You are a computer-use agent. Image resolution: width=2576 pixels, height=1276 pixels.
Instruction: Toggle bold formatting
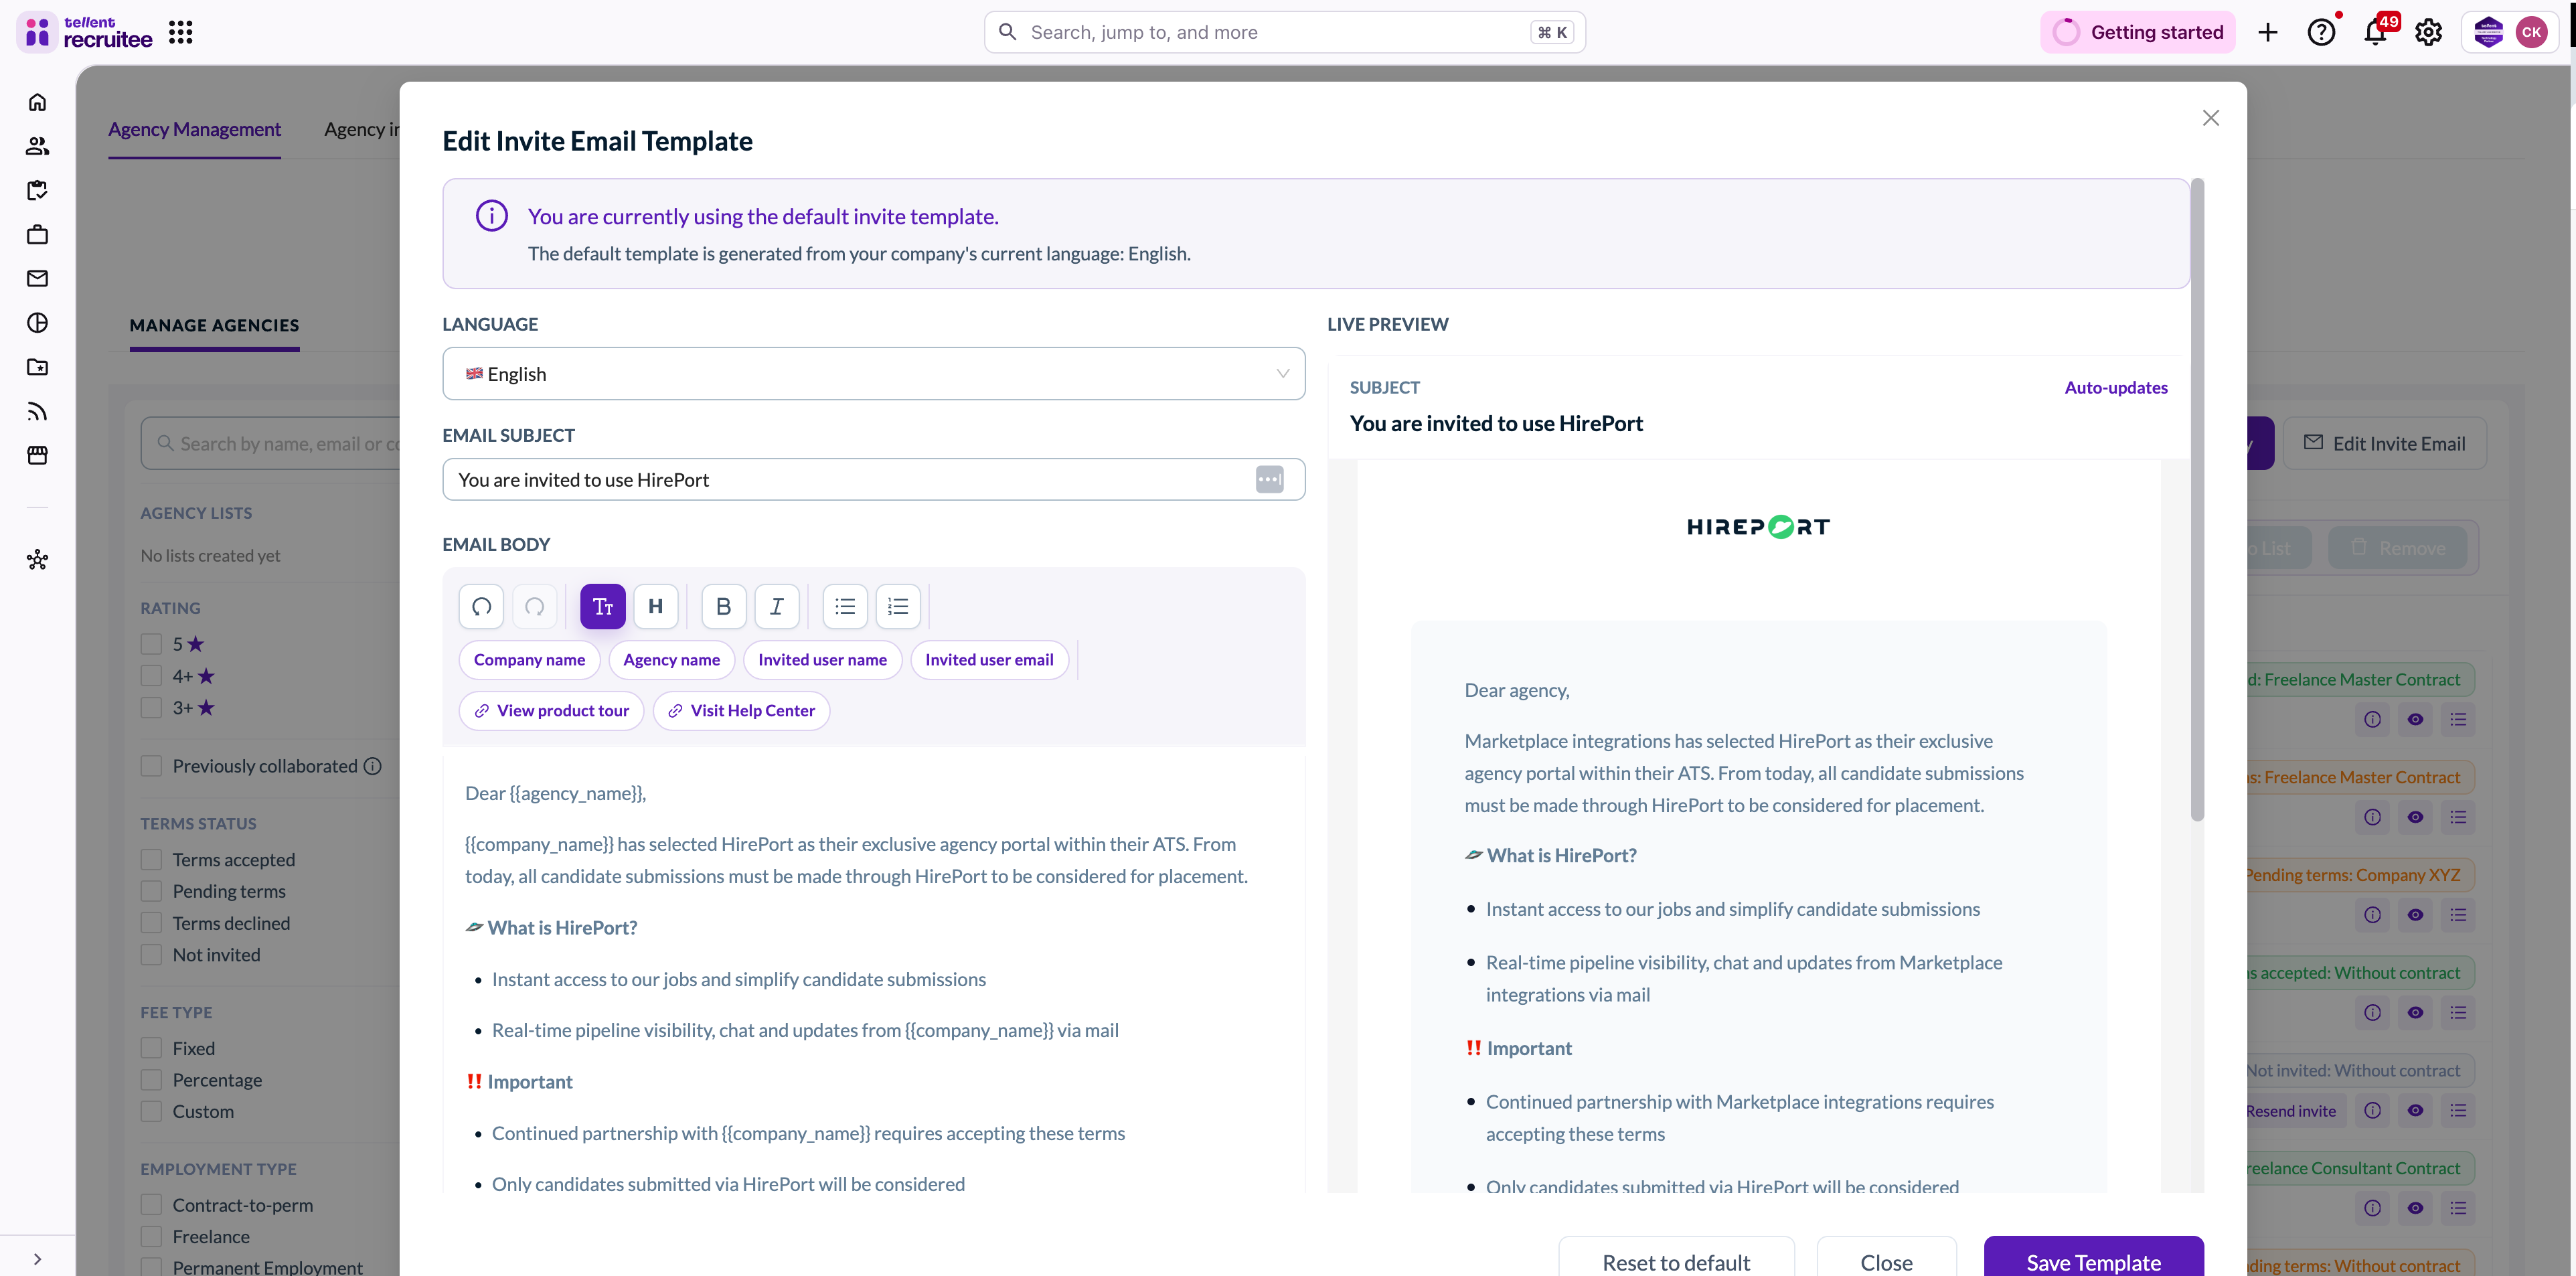tap(724, 606)
